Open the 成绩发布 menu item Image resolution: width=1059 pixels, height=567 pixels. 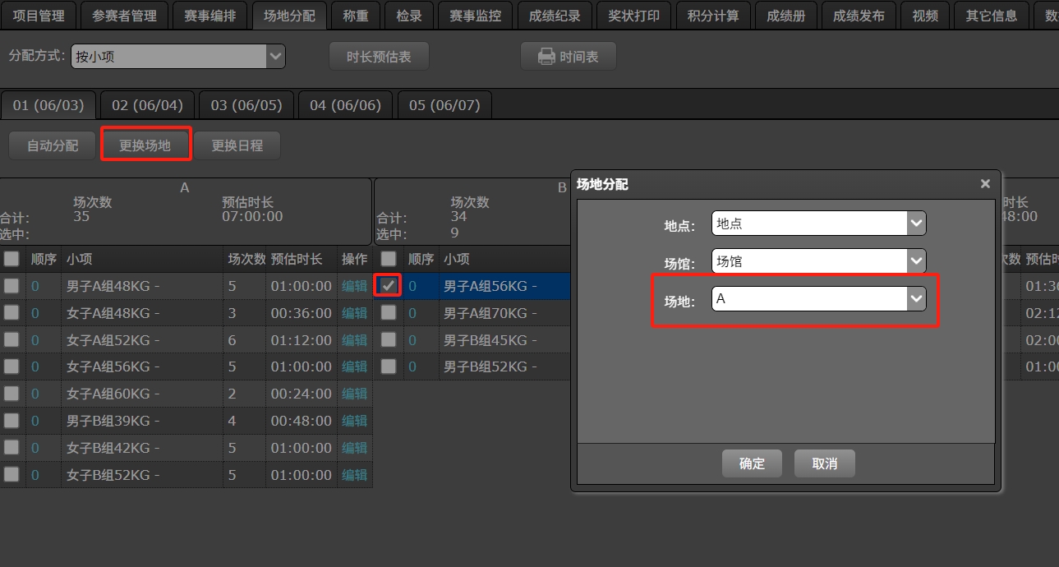(x=858, y=15)
